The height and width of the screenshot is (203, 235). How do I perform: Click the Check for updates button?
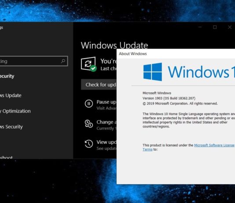99,84
